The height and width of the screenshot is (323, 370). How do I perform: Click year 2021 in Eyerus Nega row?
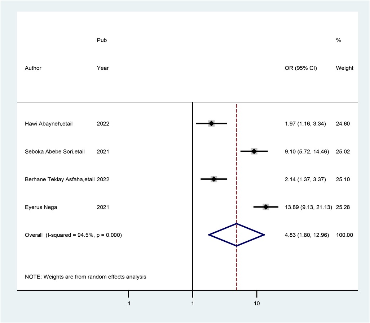[103, 207]
